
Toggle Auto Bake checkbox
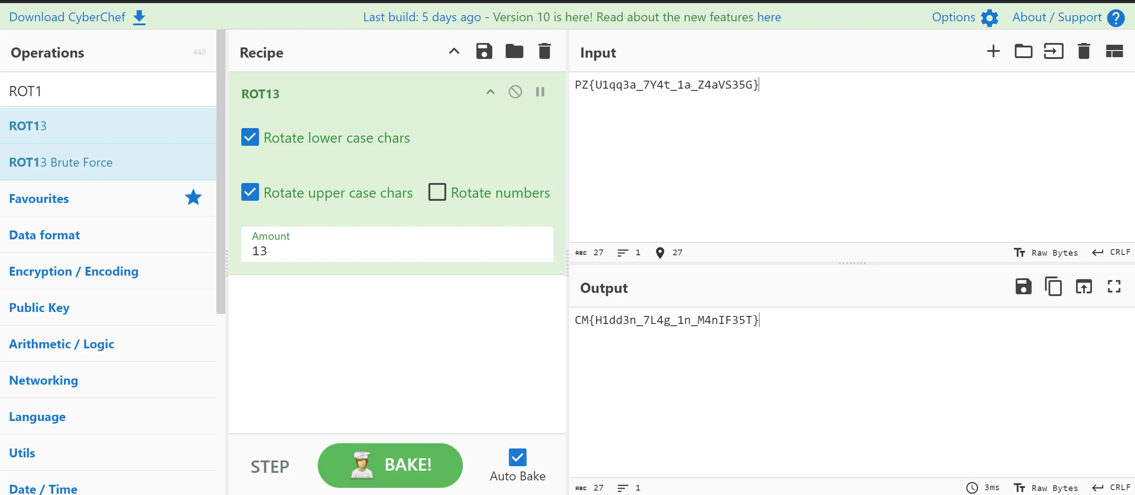pyautogui.click(x=517, y=457)
